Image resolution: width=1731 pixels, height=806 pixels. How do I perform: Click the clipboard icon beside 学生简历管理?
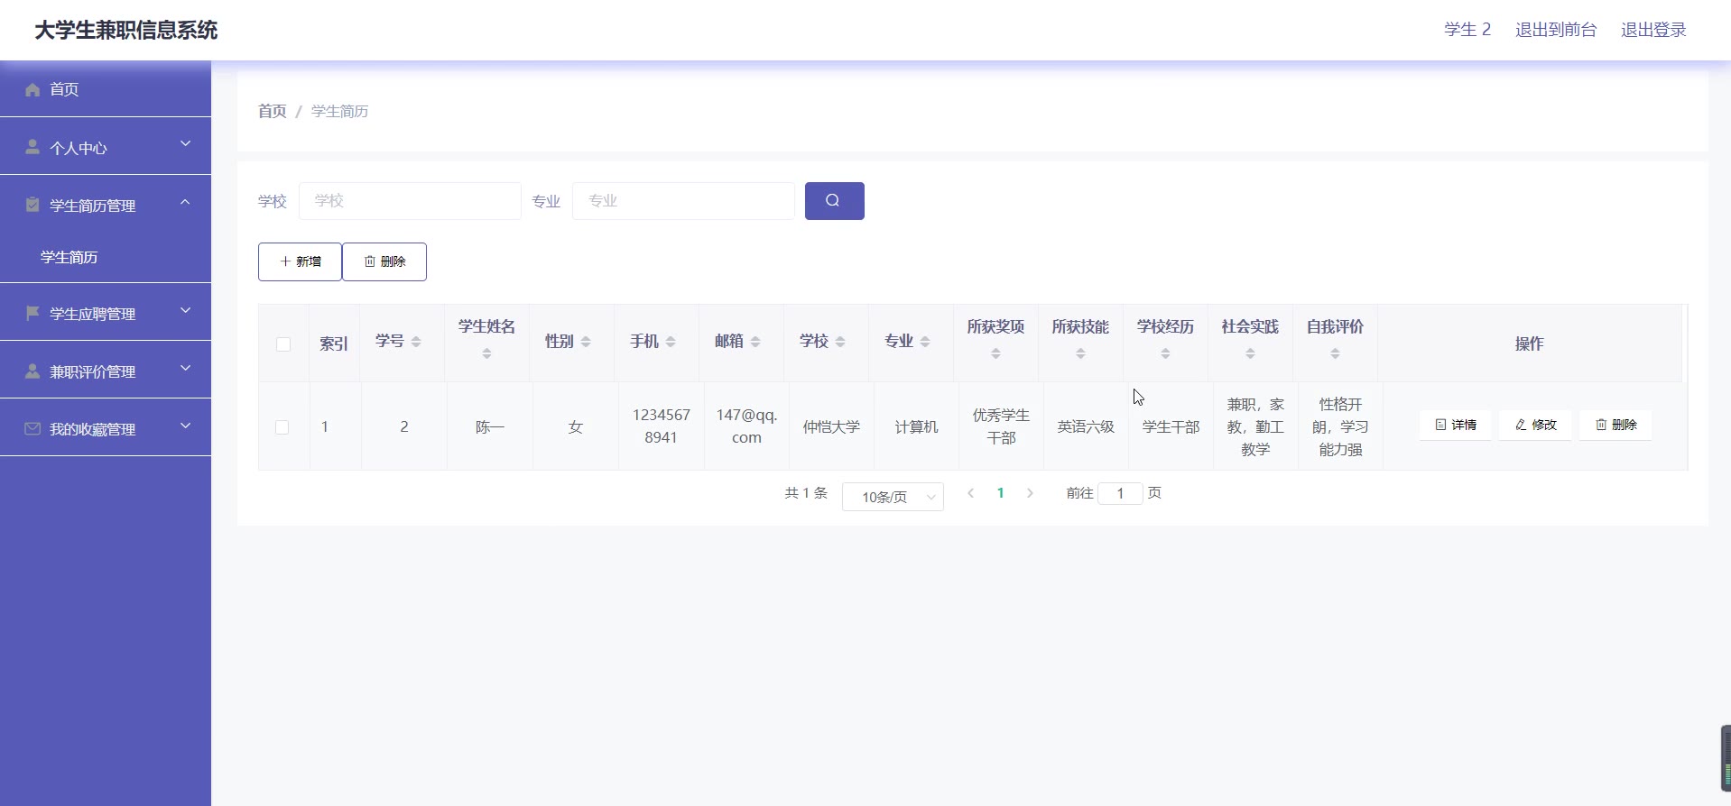point(32,205)
